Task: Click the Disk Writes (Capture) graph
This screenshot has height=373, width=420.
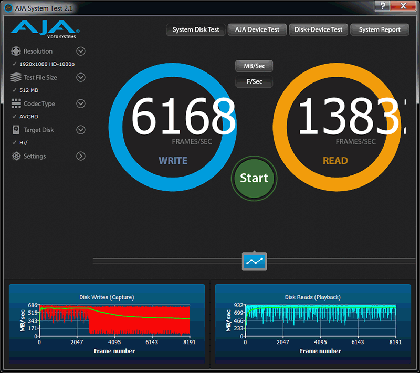Action: [x=107, y=323]
